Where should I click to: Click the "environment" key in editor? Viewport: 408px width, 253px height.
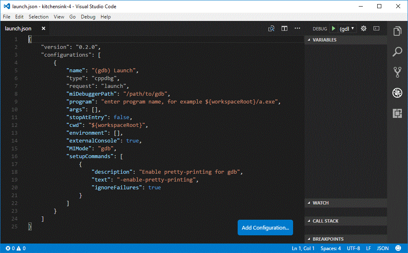(87, 133)
